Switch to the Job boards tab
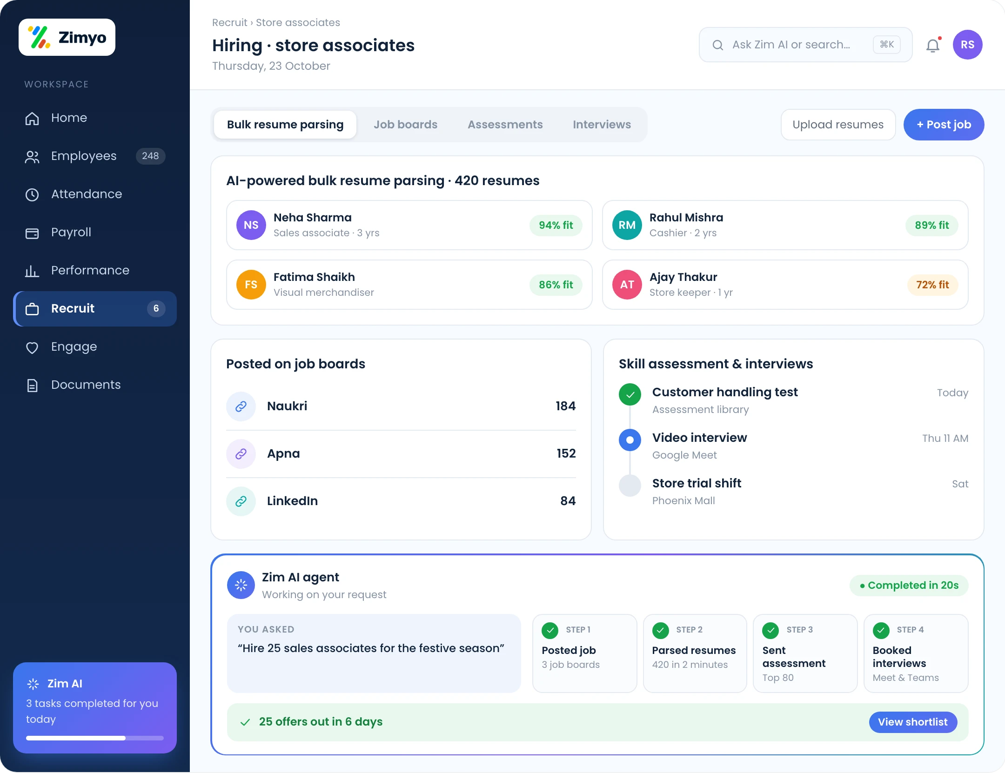The width and height of the screenshot is (1005, 773). coord(405,125)
